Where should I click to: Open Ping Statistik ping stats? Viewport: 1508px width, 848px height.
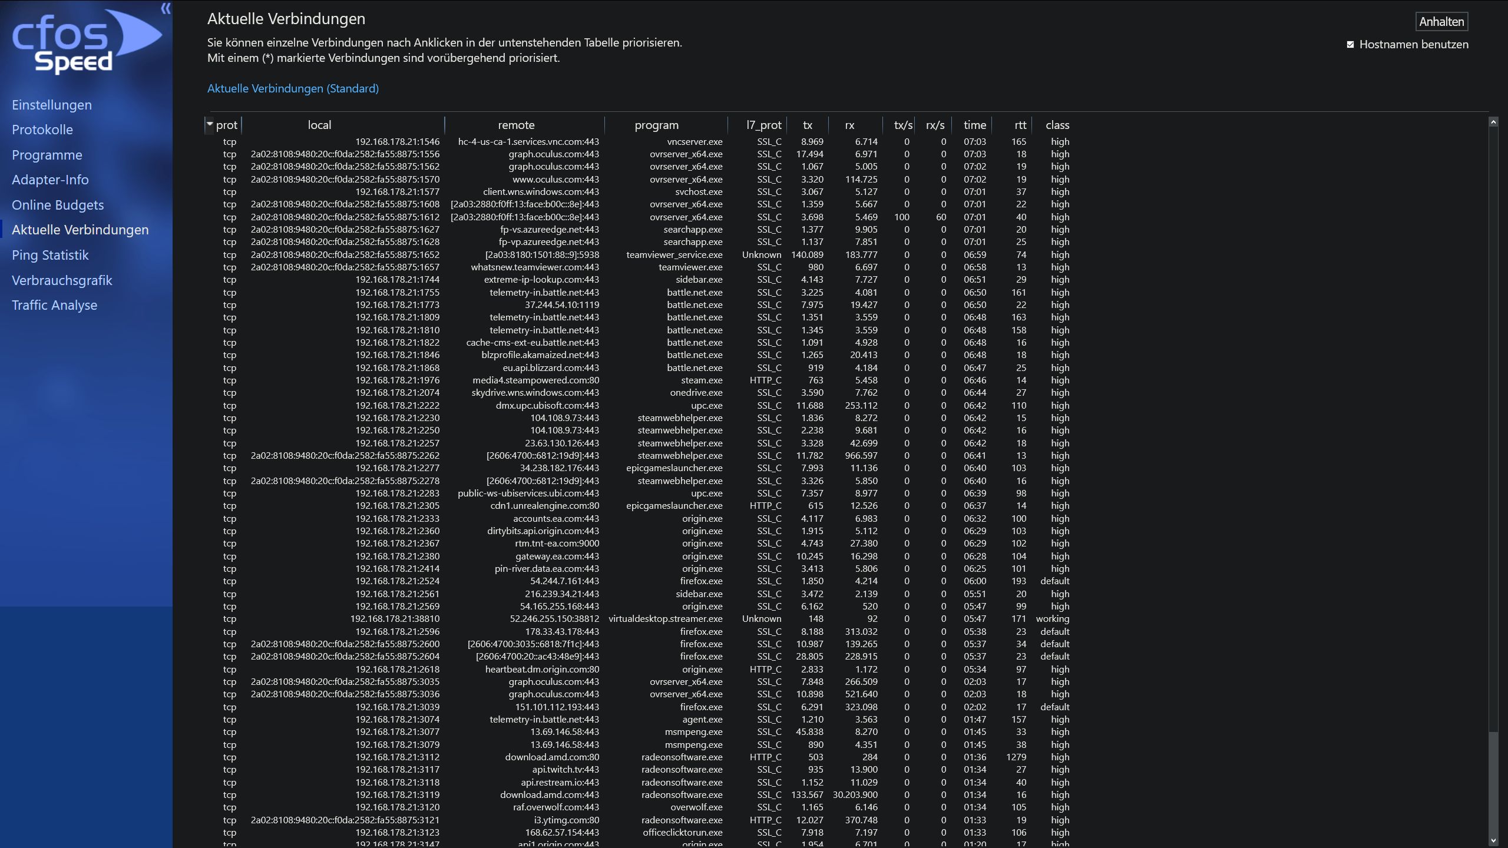[49, 255]
